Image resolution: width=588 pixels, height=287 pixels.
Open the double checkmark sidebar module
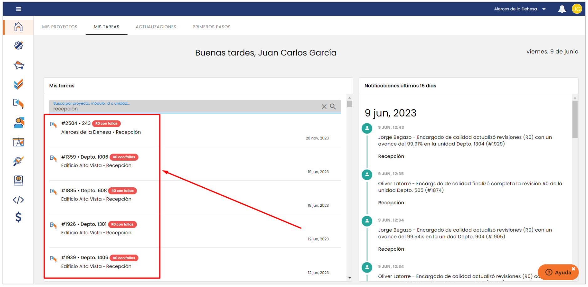(18, 84)
